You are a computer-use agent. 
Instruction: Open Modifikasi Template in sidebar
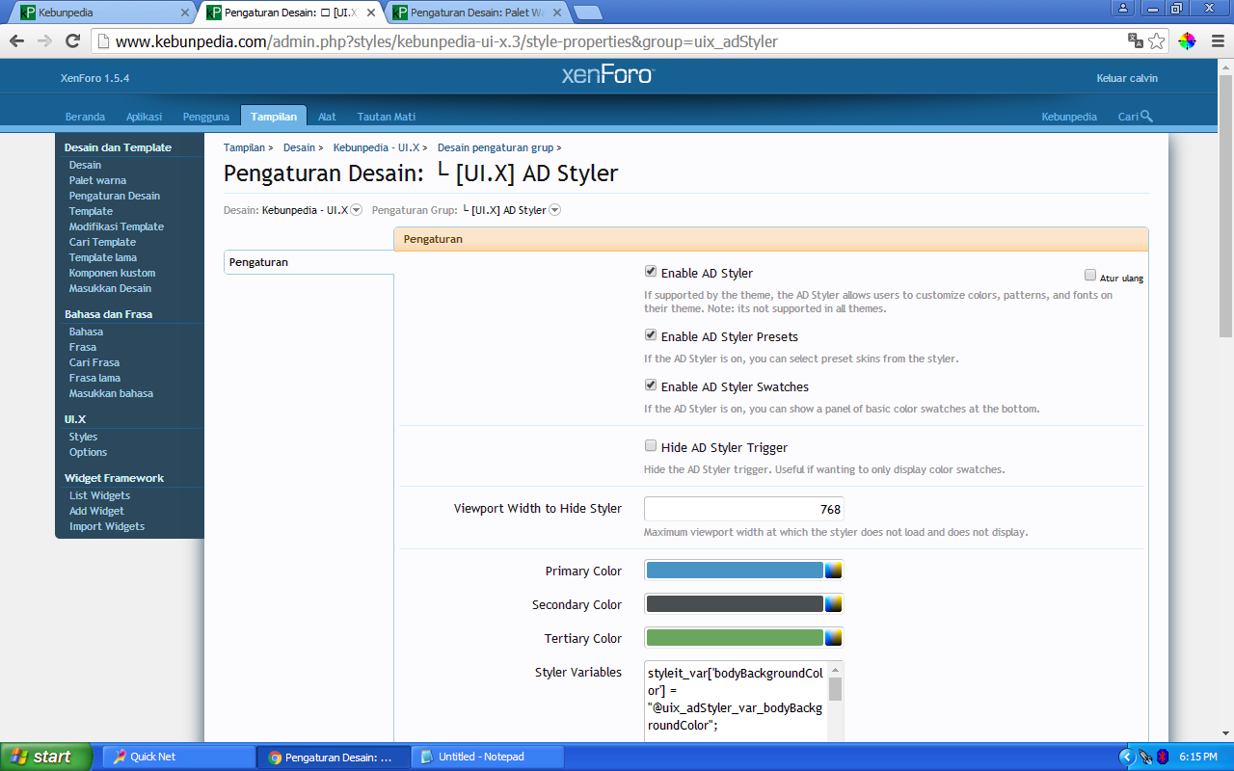click(117, 226)
